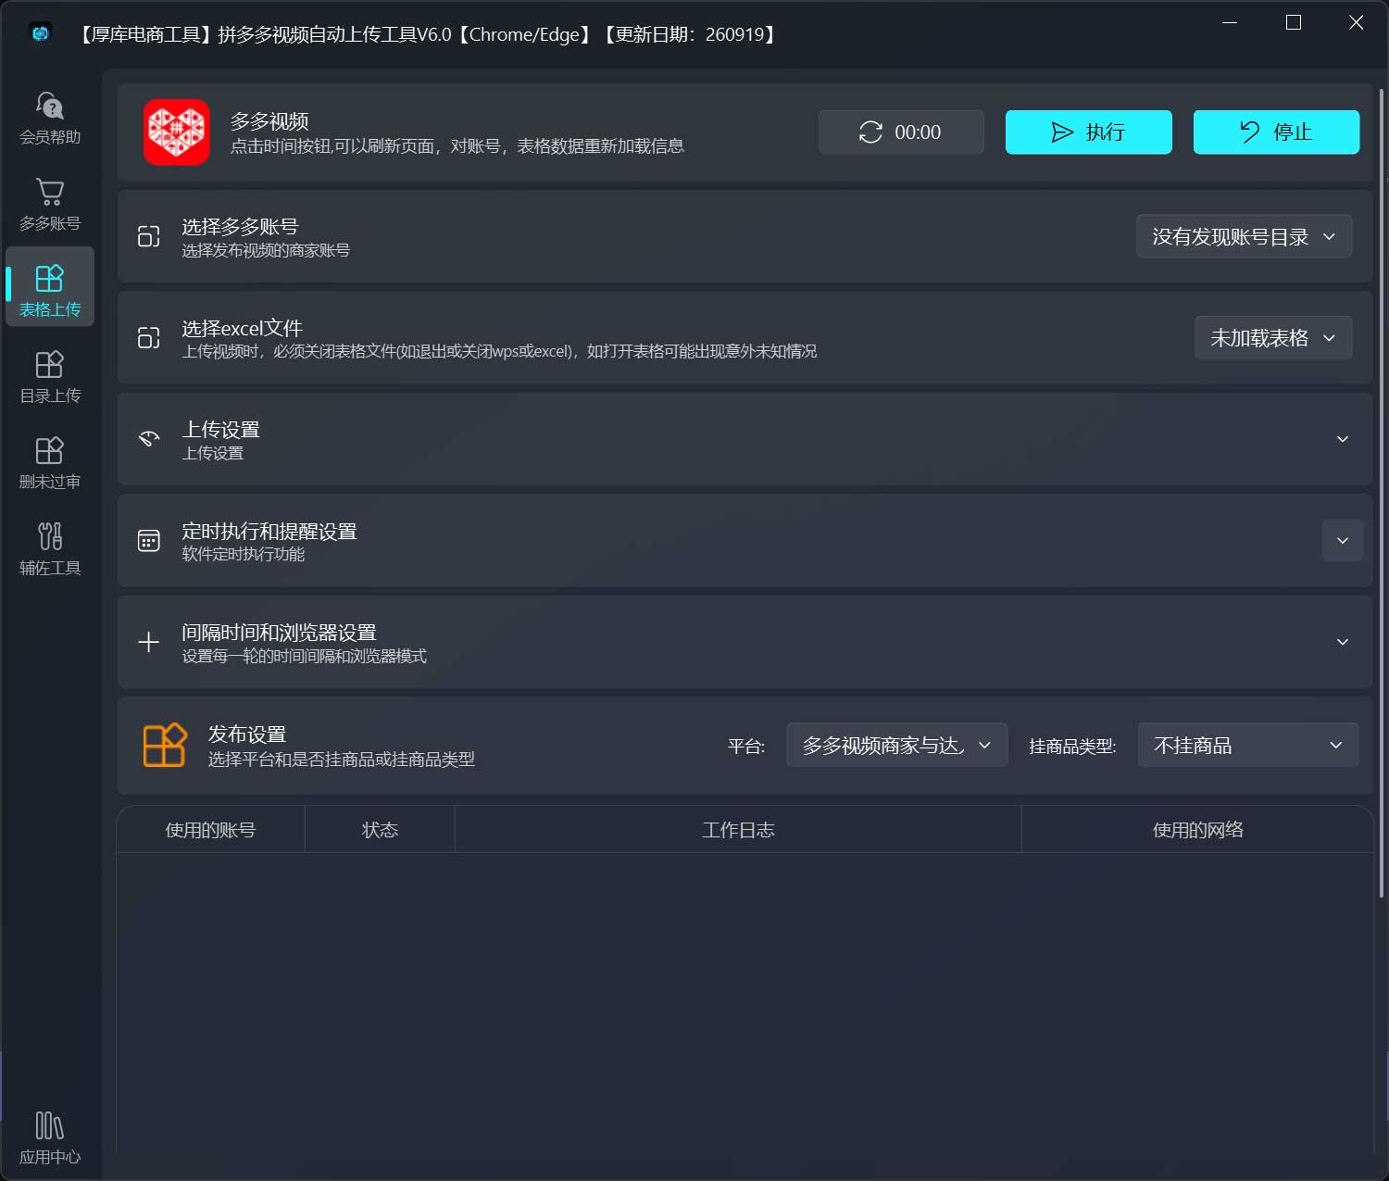Click the 状态 column header

(x=380, y=830)
